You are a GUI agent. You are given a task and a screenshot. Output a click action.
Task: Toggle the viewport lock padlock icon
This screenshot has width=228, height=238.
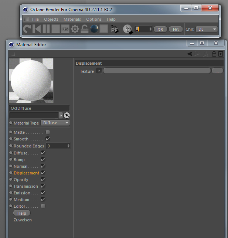coord(85,29)
